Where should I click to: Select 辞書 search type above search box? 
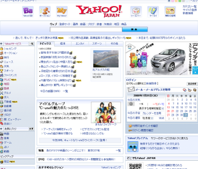(99, 24)
